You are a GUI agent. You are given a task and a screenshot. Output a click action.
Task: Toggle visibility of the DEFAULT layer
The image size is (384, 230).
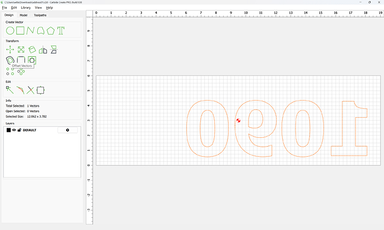point(14,130)
